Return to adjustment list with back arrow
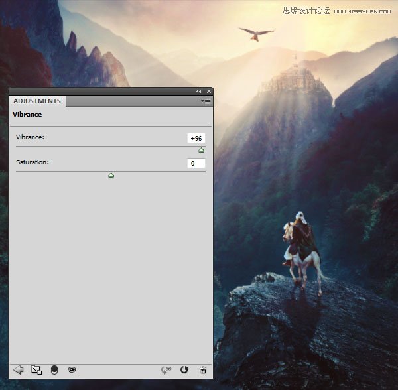The height and width of the screenshot is (390, 398). [x=18, y=370]
